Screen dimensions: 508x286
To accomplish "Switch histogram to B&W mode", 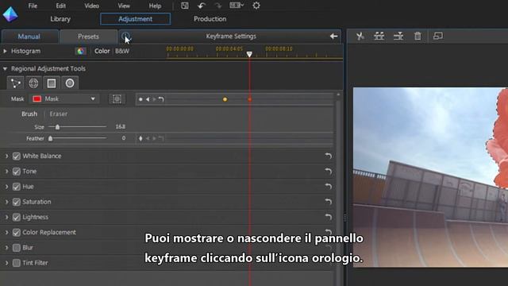I will (122, 51).
